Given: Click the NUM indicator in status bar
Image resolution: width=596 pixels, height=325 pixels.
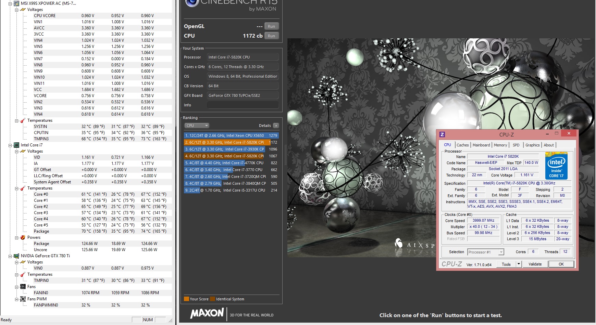Looking at the screenshot, I should (148, 320).
